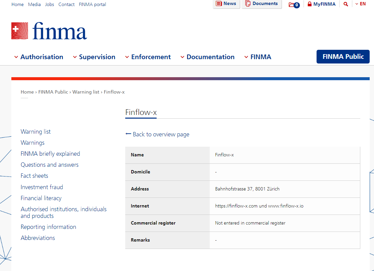Click Home in the breadcrumb
Image resolution: width=374 pixels, height=271 pixels.
coord(27,92)
